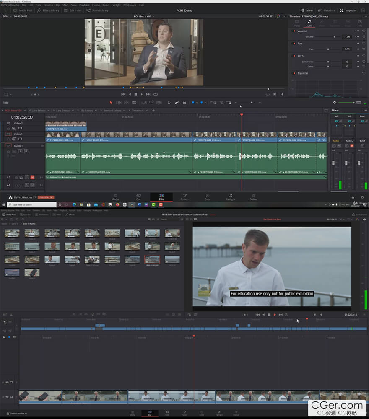Toggle the Pan section enable dot
369x419 pixels.
point(294,43)
